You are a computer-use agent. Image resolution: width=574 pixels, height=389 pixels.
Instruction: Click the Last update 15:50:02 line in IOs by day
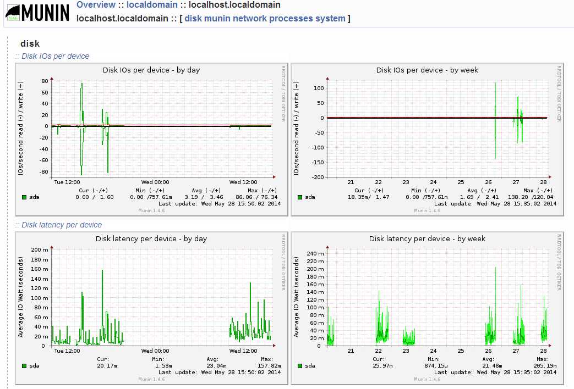pyautogui.click(x=220, y=204)
